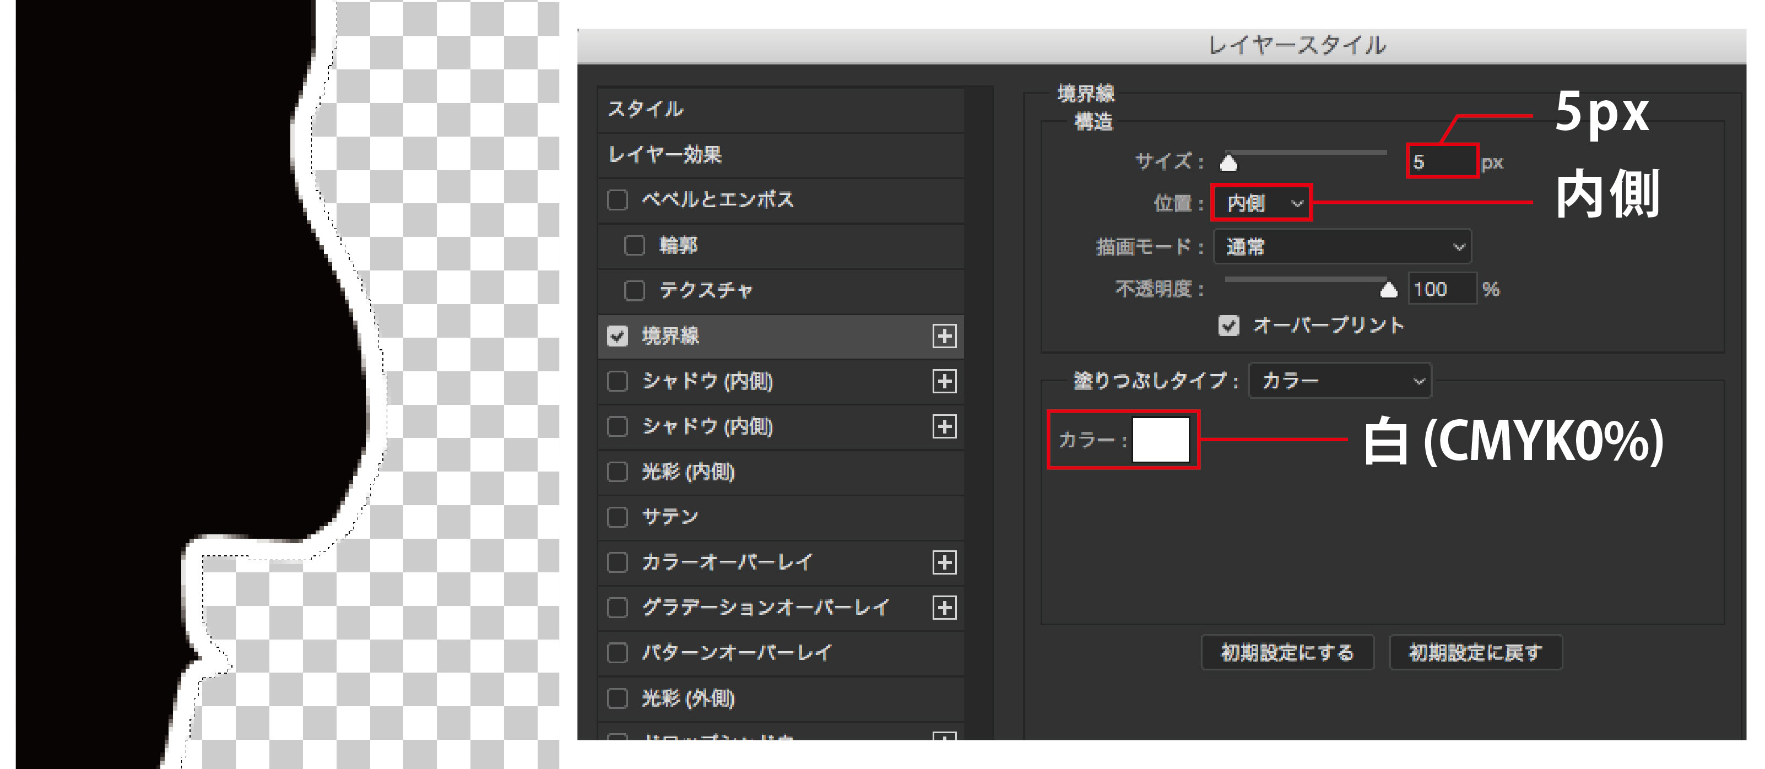Click the 不透明度 slider handle

tap(1389, 290)
